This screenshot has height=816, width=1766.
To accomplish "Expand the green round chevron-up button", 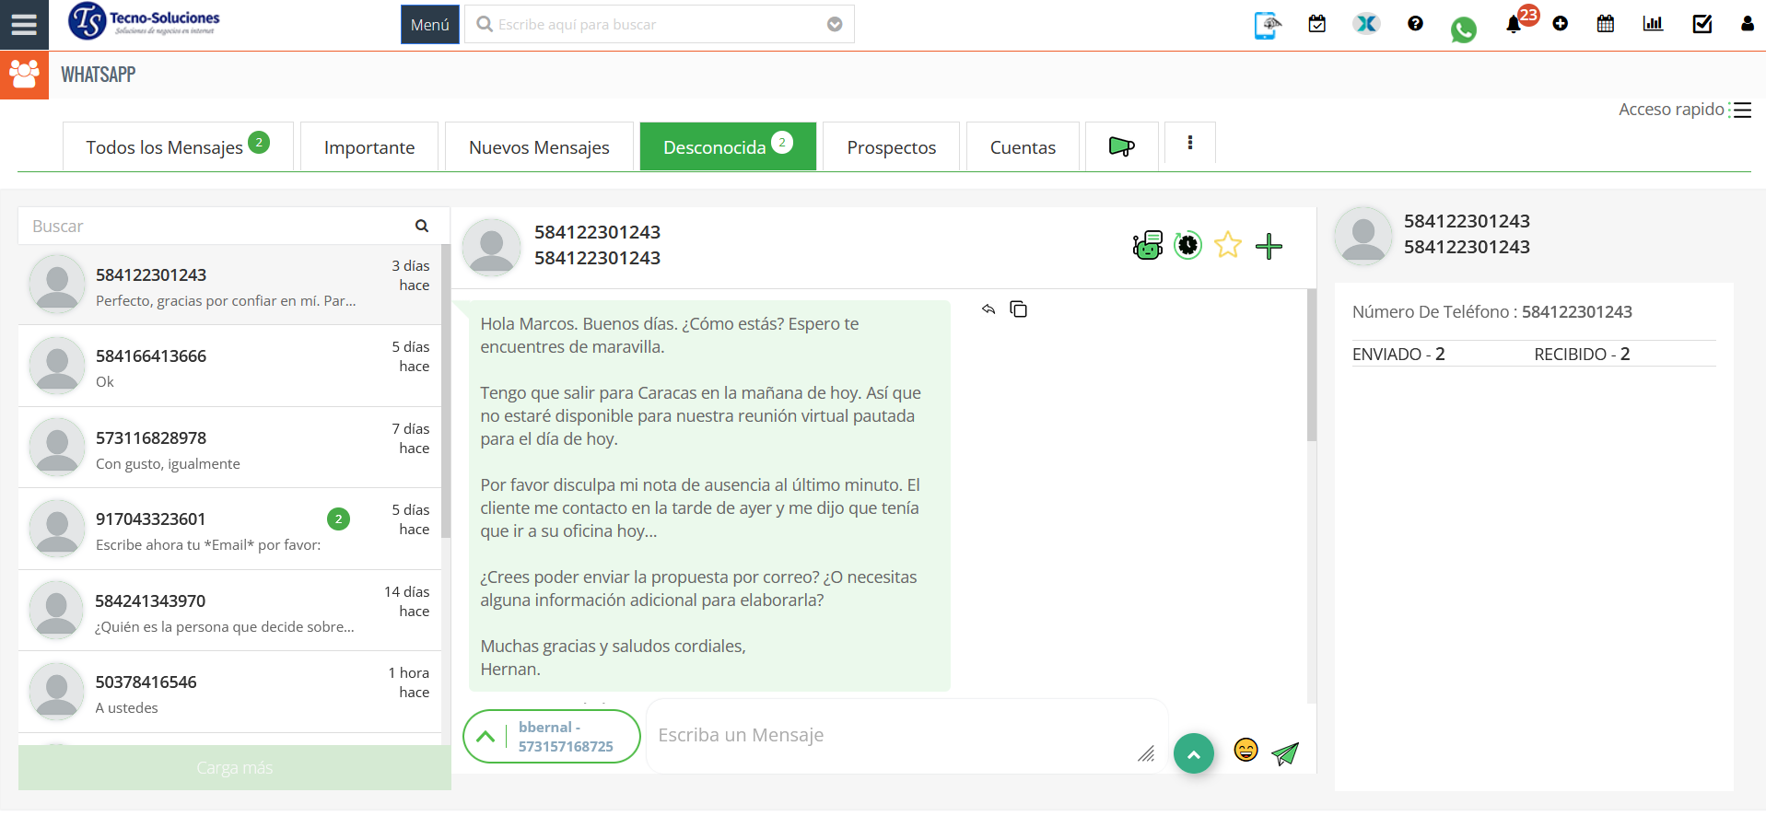I will (1193, 753).
